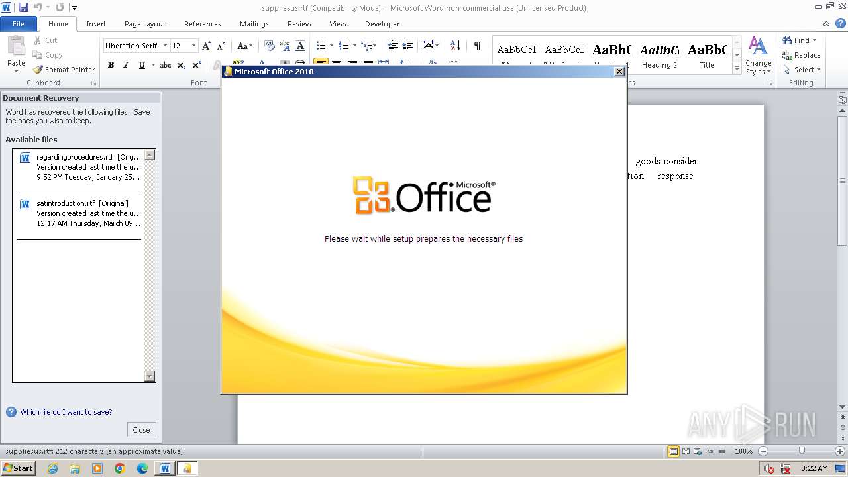
Task: Open the Change Styles dropdown
Action: (758, 56)
